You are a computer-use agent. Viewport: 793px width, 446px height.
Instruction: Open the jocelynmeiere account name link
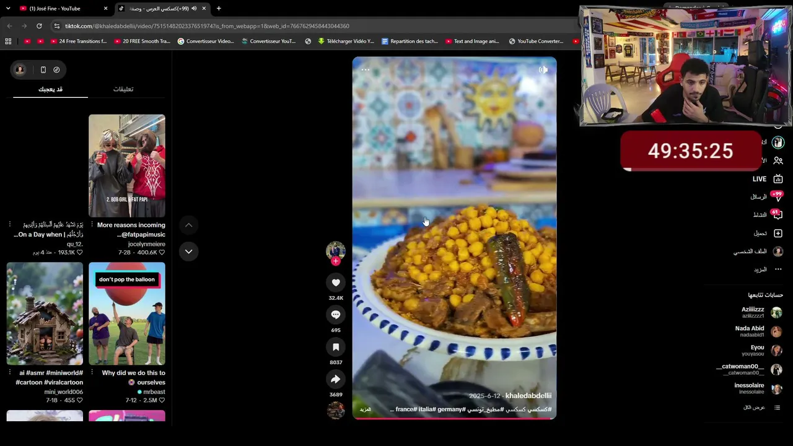click(147, 244)
